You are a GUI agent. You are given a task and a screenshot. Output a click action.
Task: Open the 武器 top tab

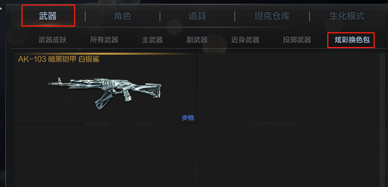tap(48, 16)
